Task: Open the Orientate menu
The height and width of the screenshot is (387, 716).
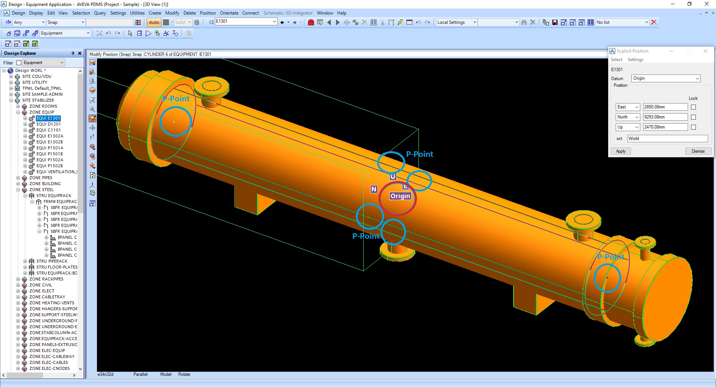Action: (x=229, y=13)
